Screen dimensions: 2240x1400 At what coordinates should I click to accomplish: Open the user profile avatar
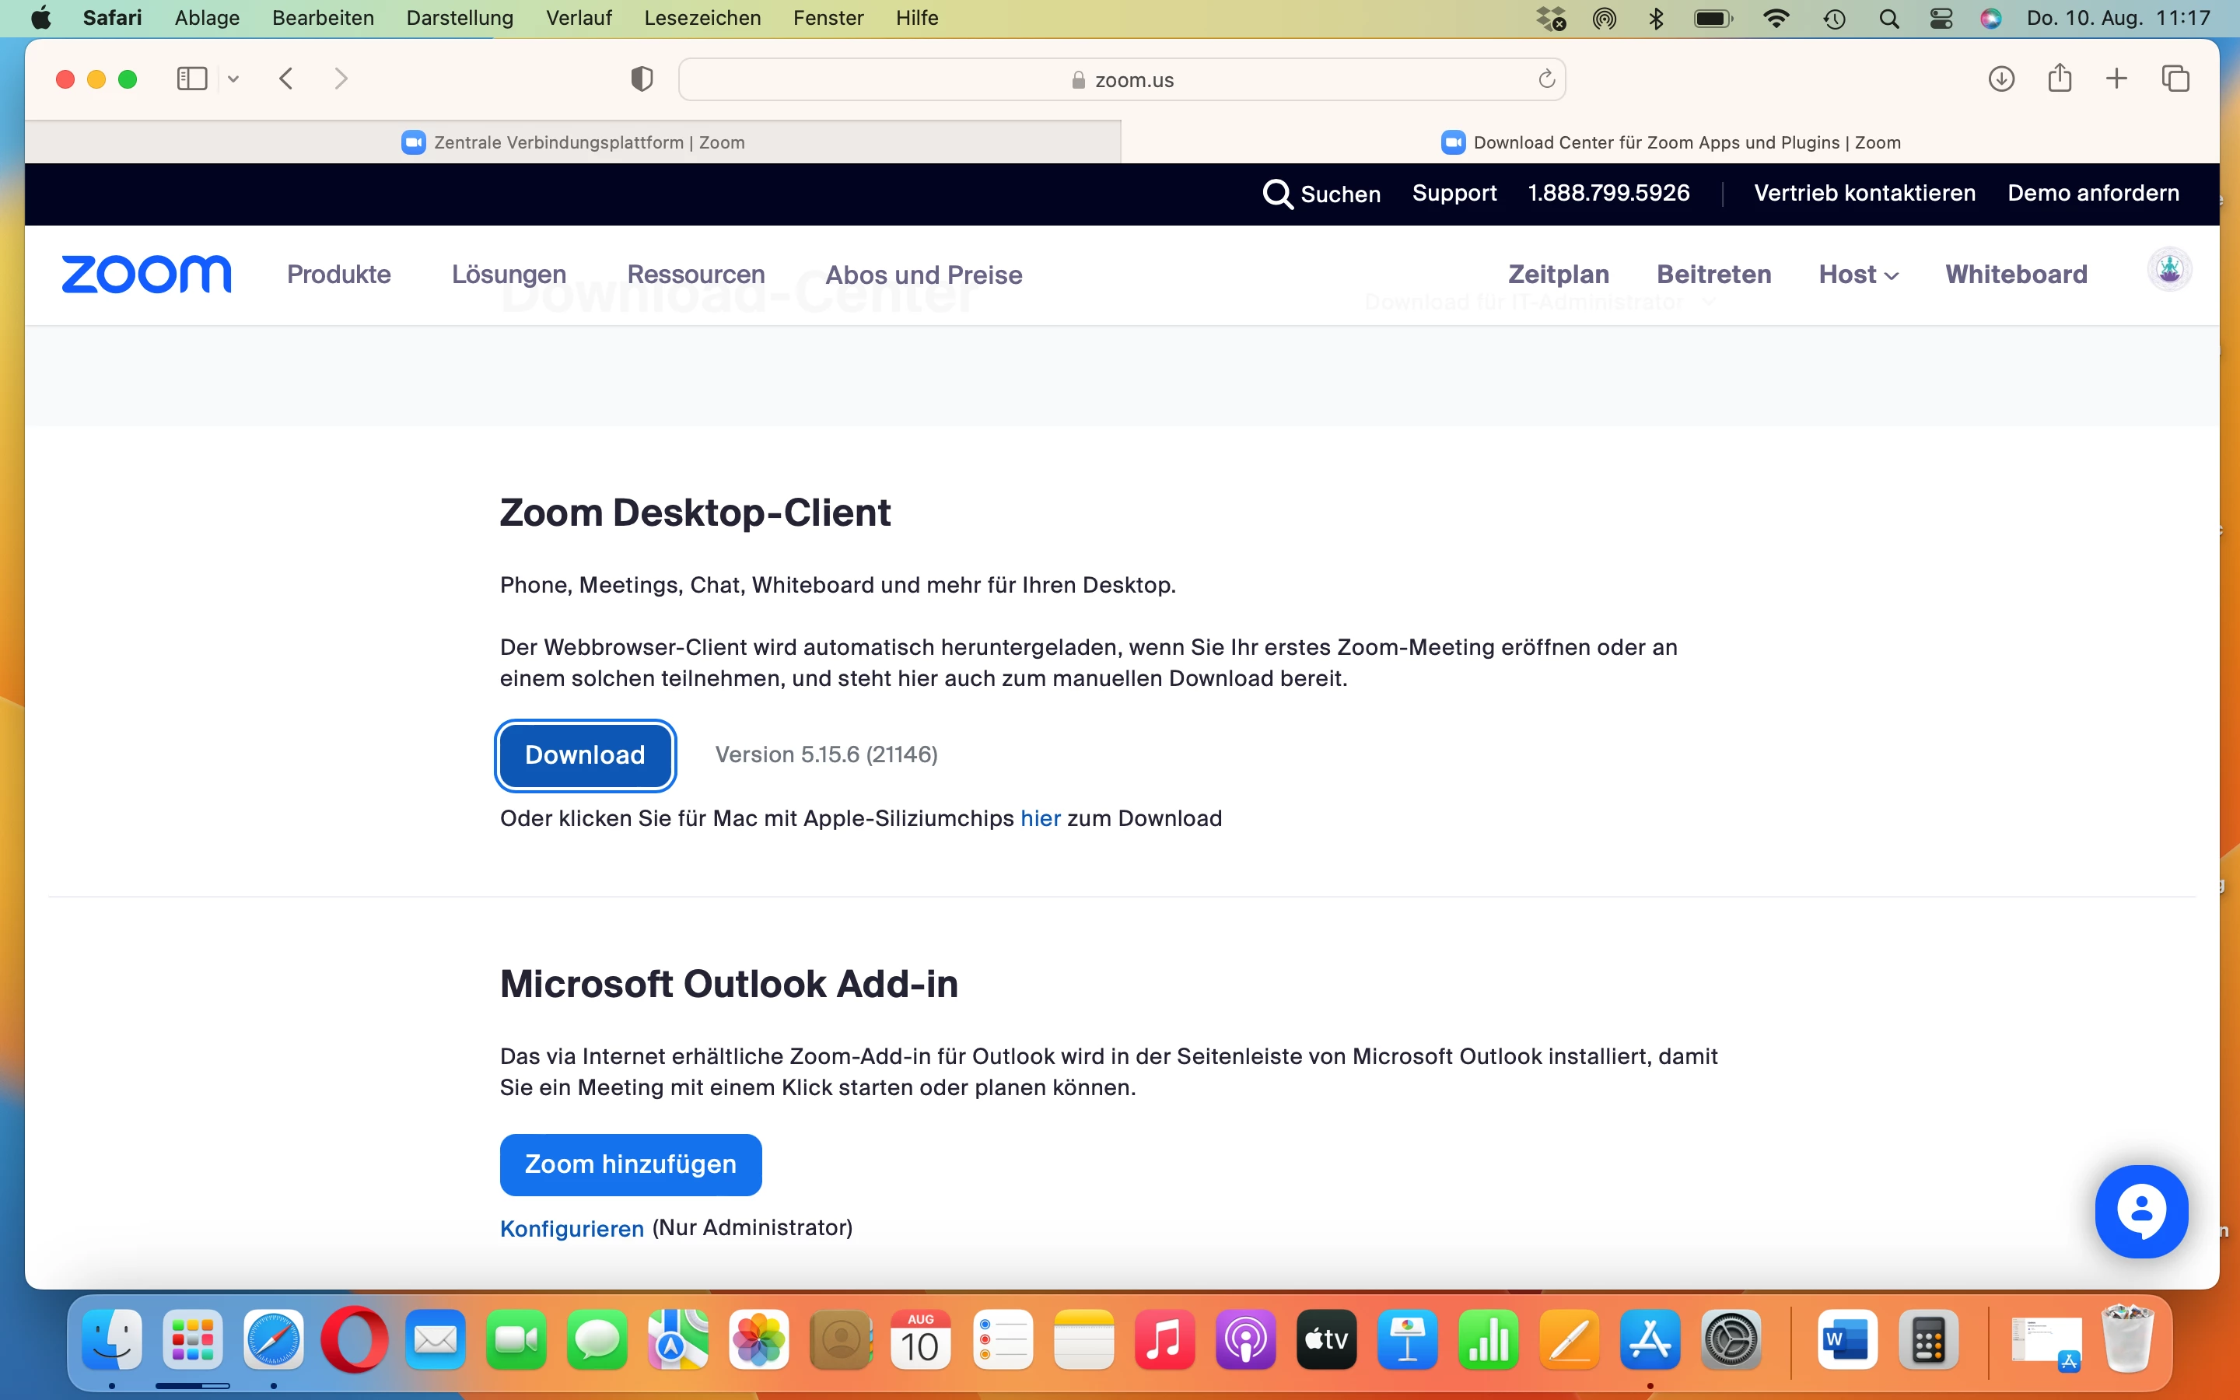(2168, 271)
